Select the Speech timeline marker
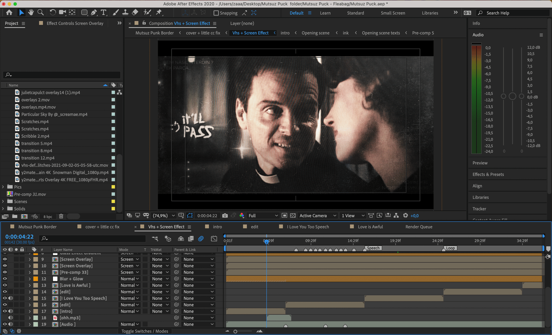 [x=373, y=248]
